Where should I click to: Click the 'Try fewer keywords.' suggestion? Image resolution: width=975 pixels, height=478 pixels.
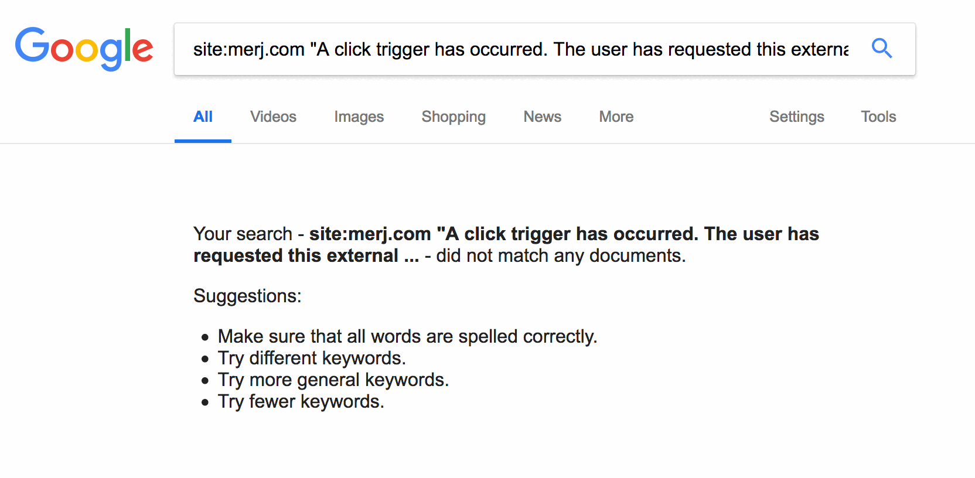pos(301,401)
